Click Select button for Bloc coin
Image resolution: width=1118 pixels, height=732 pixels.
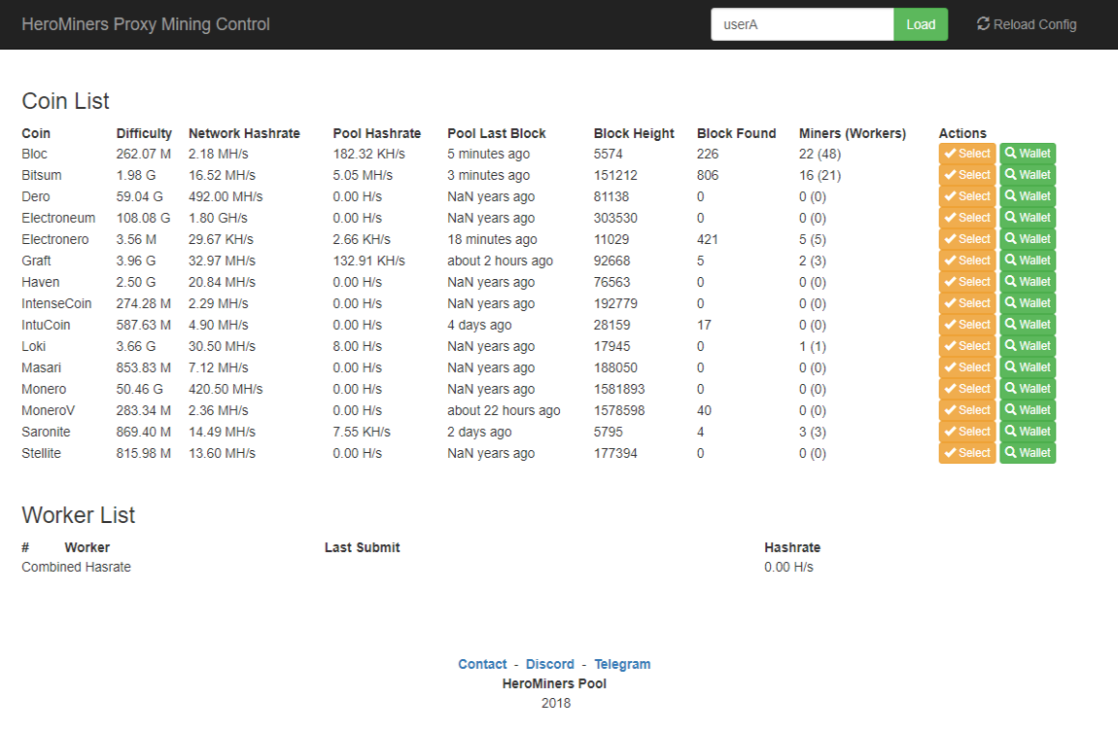click(967, 154)
